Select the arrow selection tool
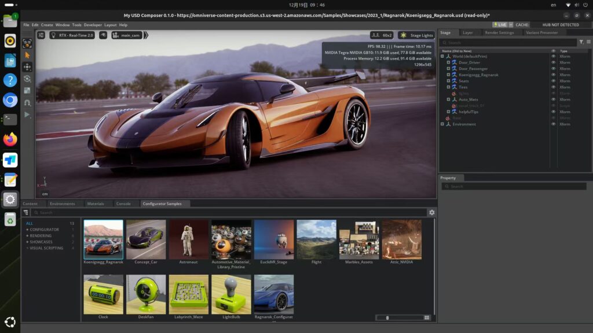593x333 pixels. (27, 55)
